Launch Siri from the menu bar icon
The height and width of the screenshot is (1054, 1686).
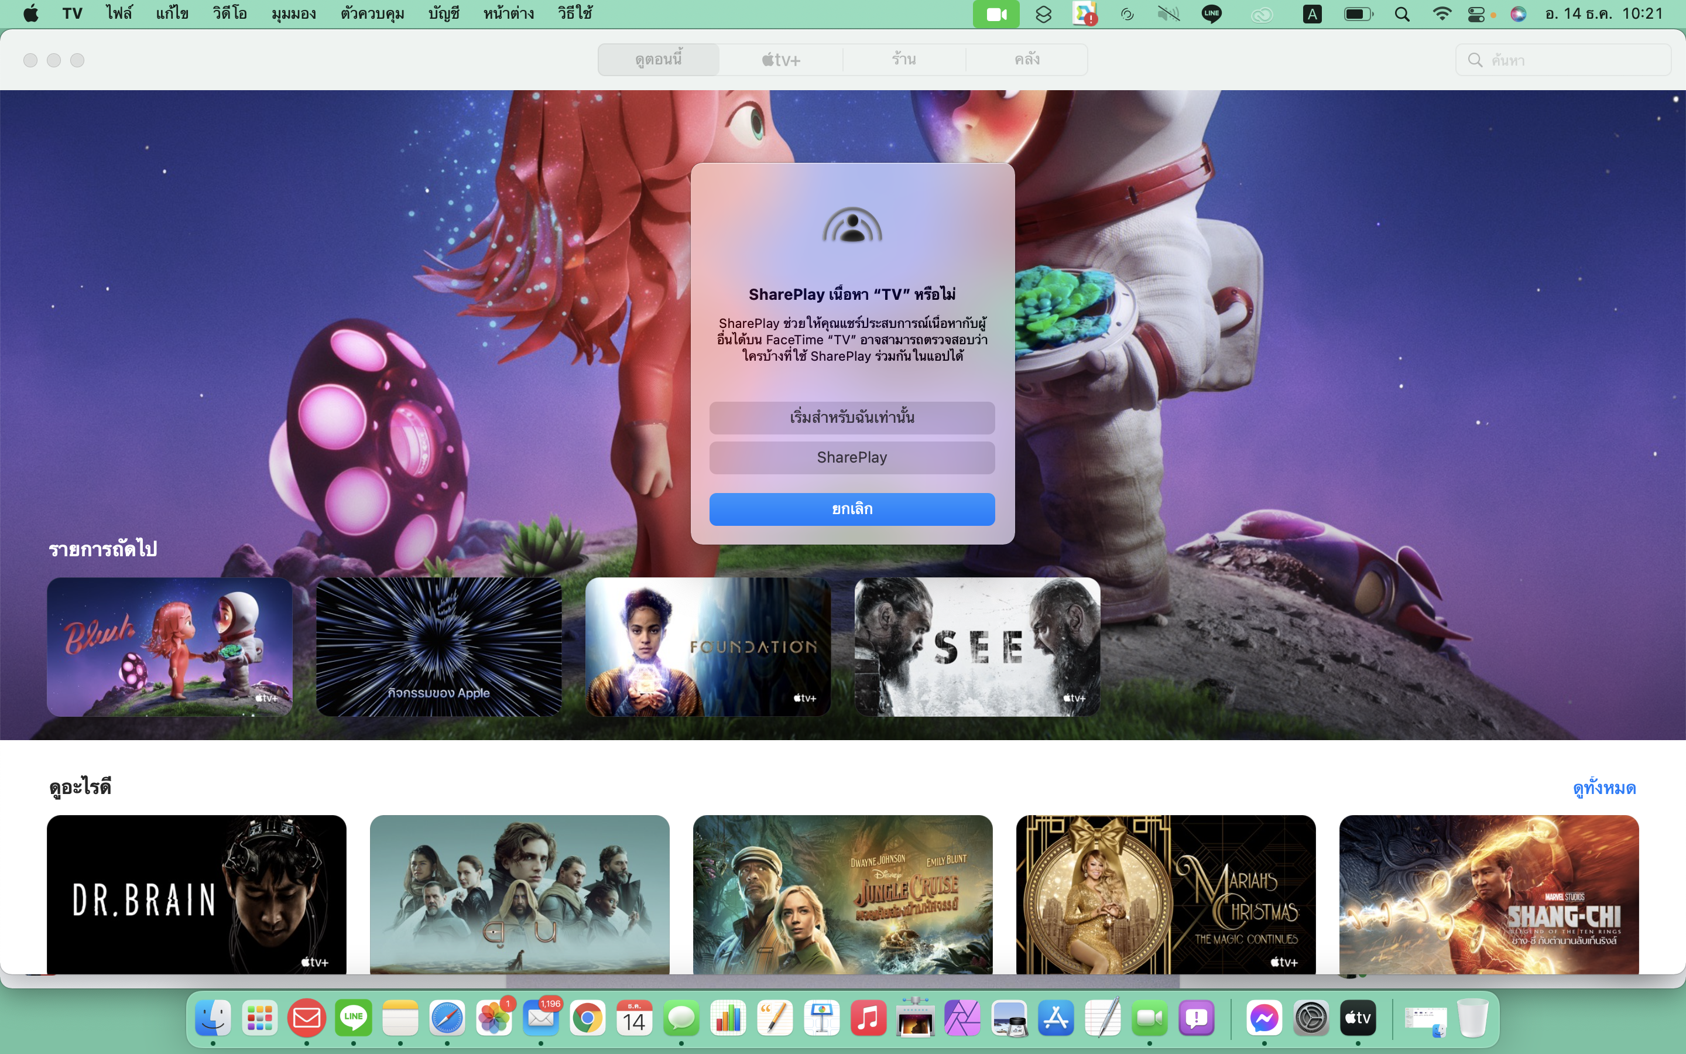1518,14
